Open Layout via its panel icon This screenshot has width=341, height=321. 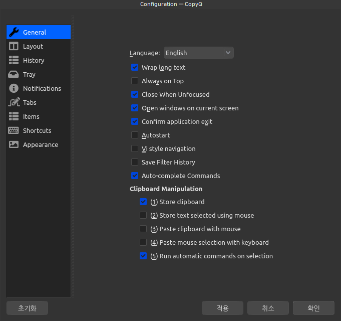pos(14,46)
